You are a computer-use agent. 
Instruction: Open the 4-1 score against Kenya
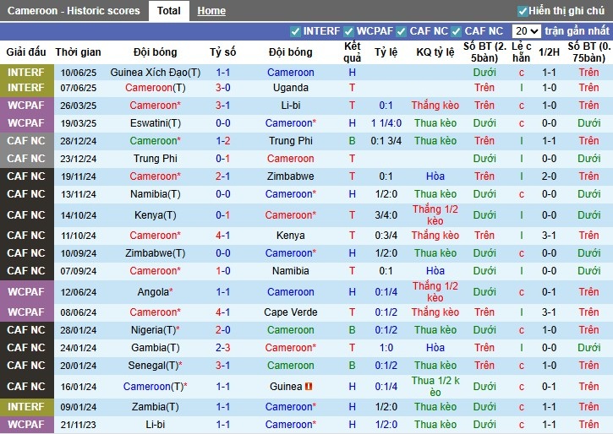click(x=223, y=236)
